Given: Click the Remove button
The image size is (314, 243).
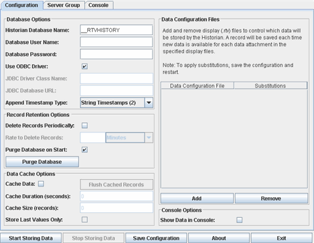Looking at the screenshot, I should 271,198.
